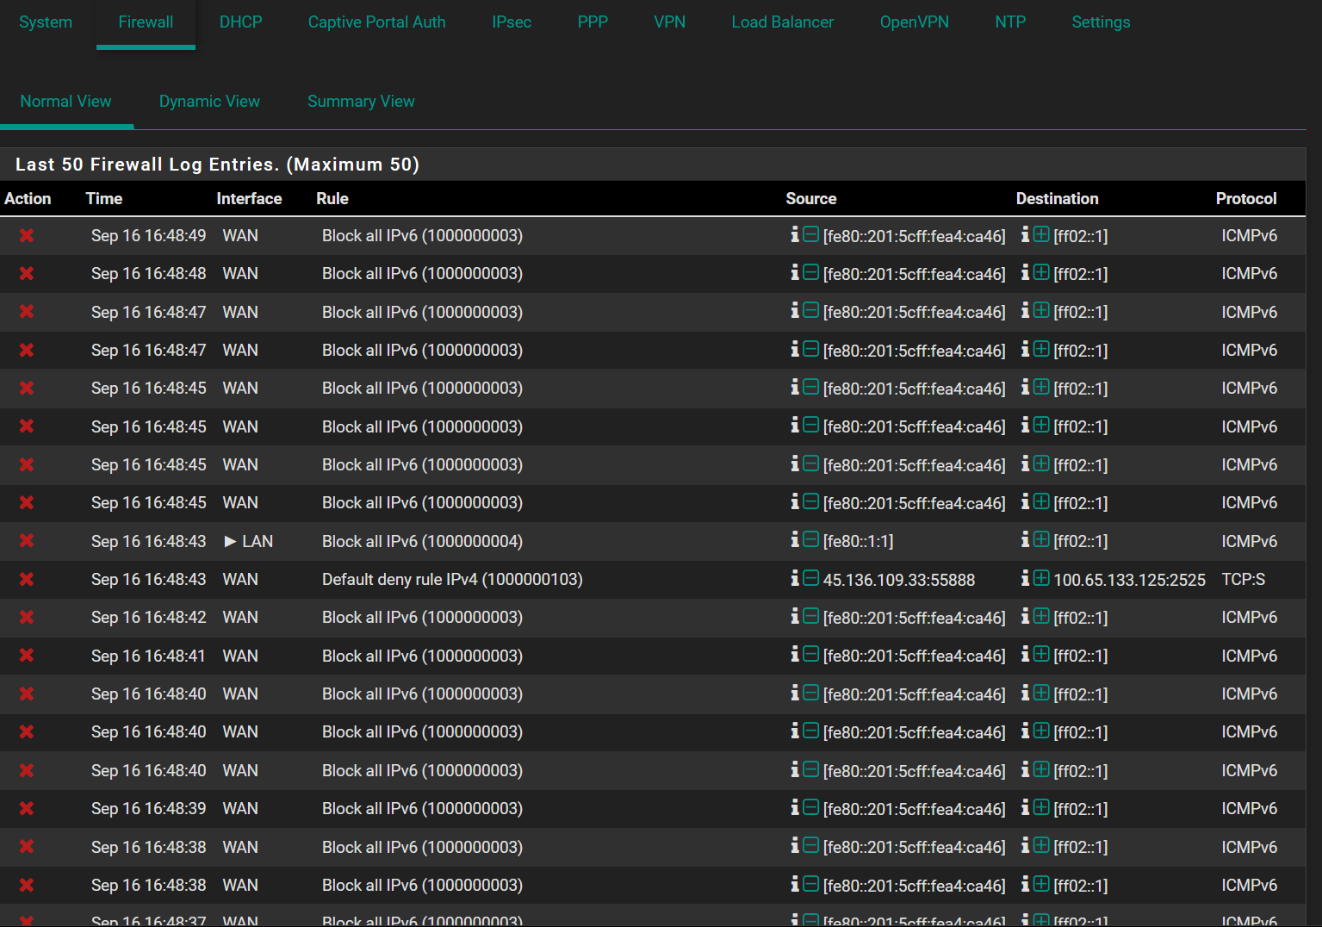Click the Time column header

(x=104, y=199)
